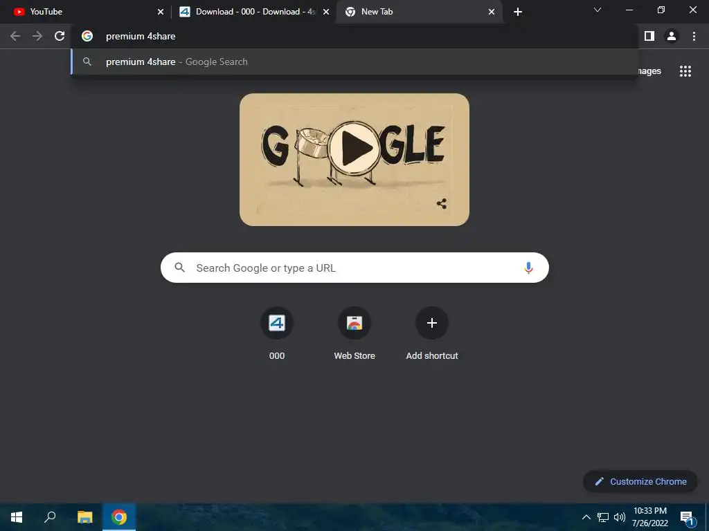Reload the current page

(x=60, y=36)
